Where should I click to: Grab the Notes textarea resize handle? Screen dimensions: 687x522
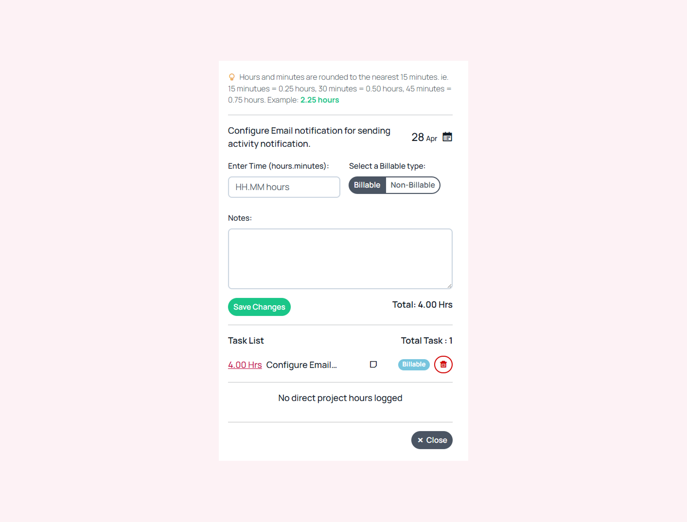point(449,286)
